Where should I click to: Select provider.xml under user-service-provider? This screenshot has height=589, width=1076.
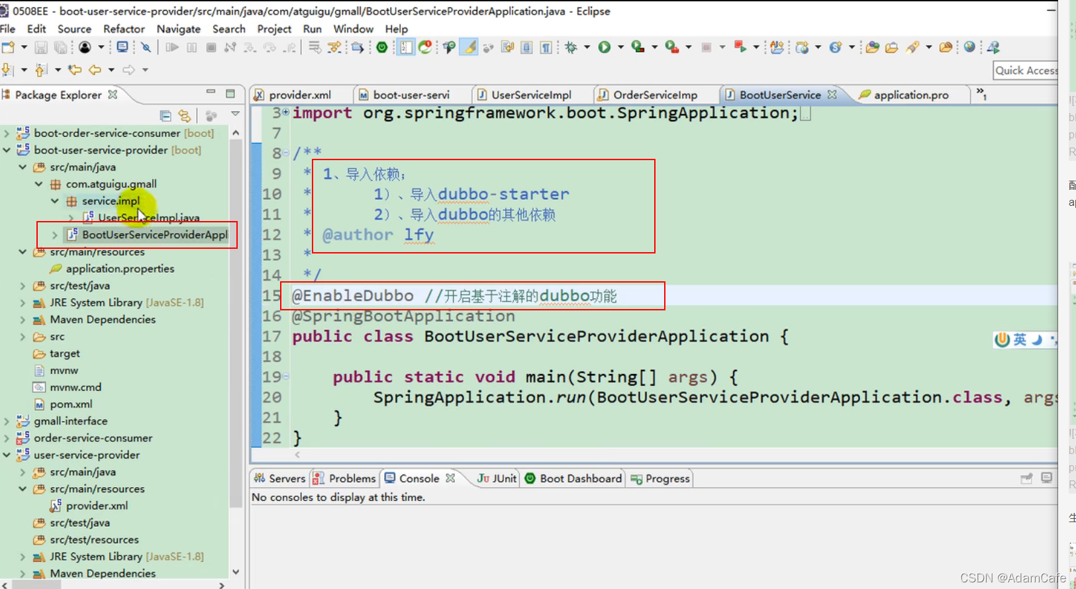click(x=97, y=506)
